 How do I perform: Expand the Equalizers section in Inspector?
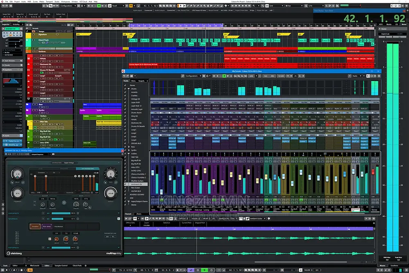tap(12, 70)
